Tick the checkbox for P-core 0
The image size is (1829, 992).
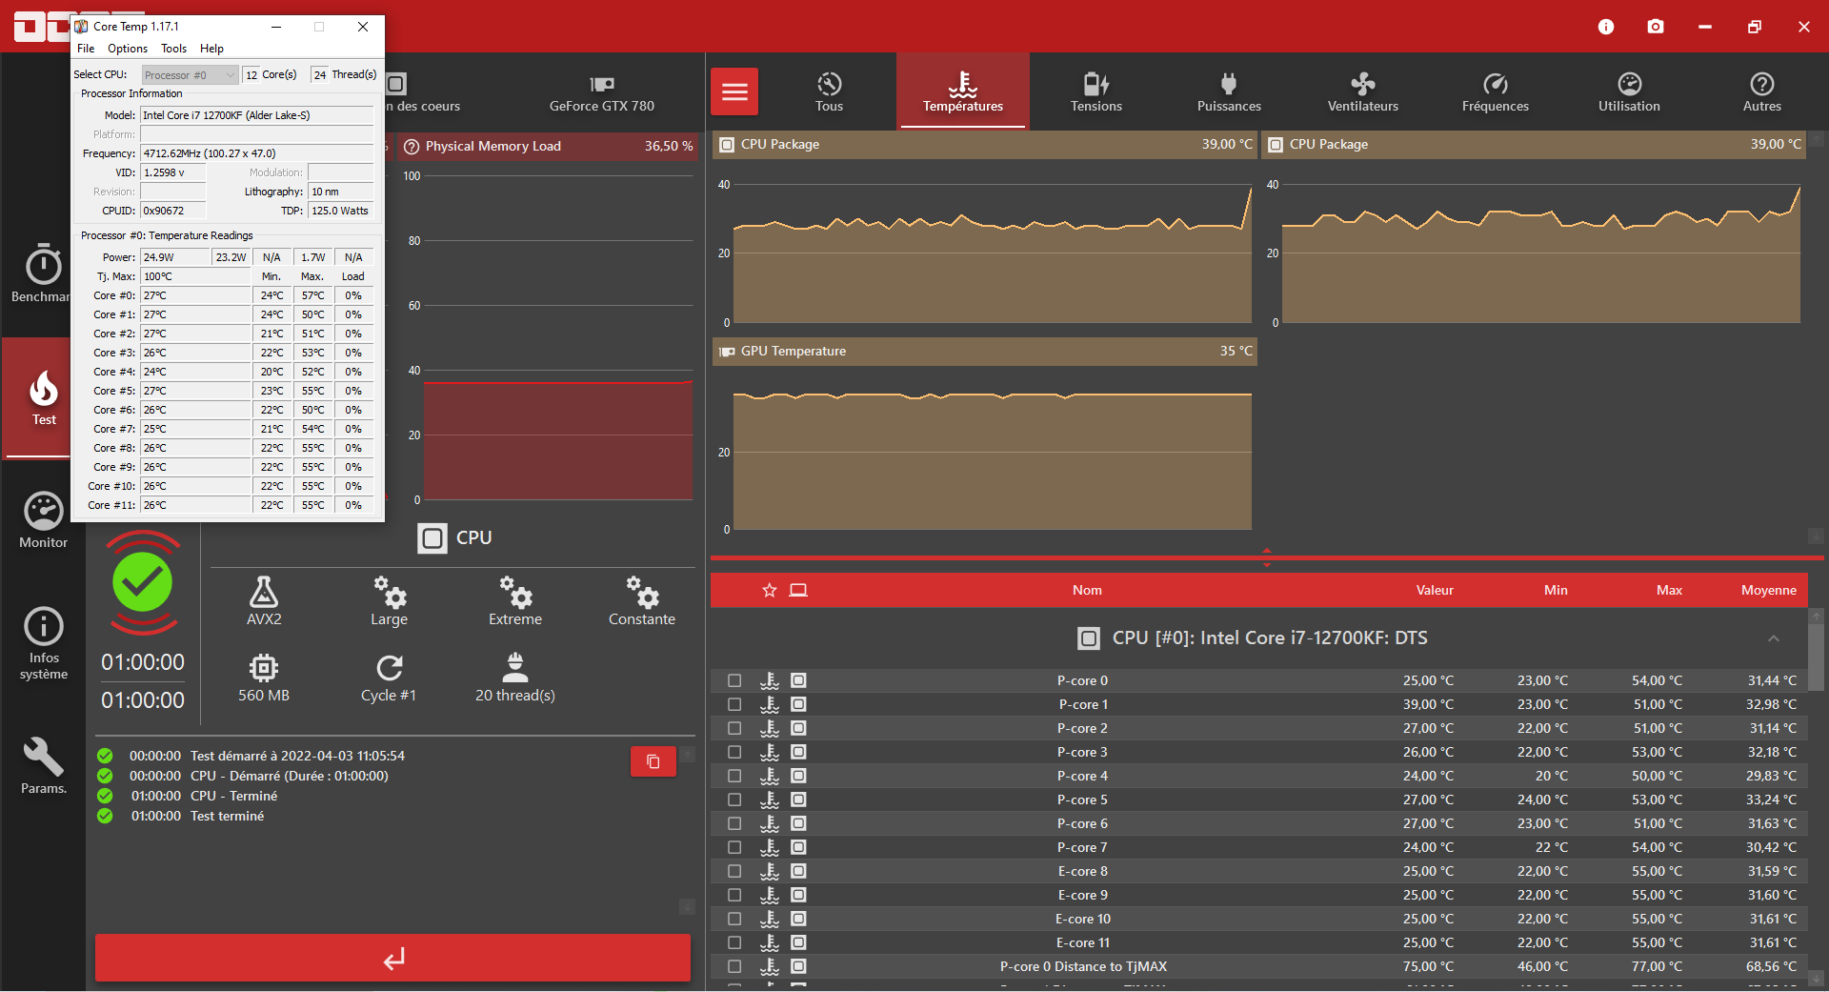pyautogui.click(x=734, y=680)
